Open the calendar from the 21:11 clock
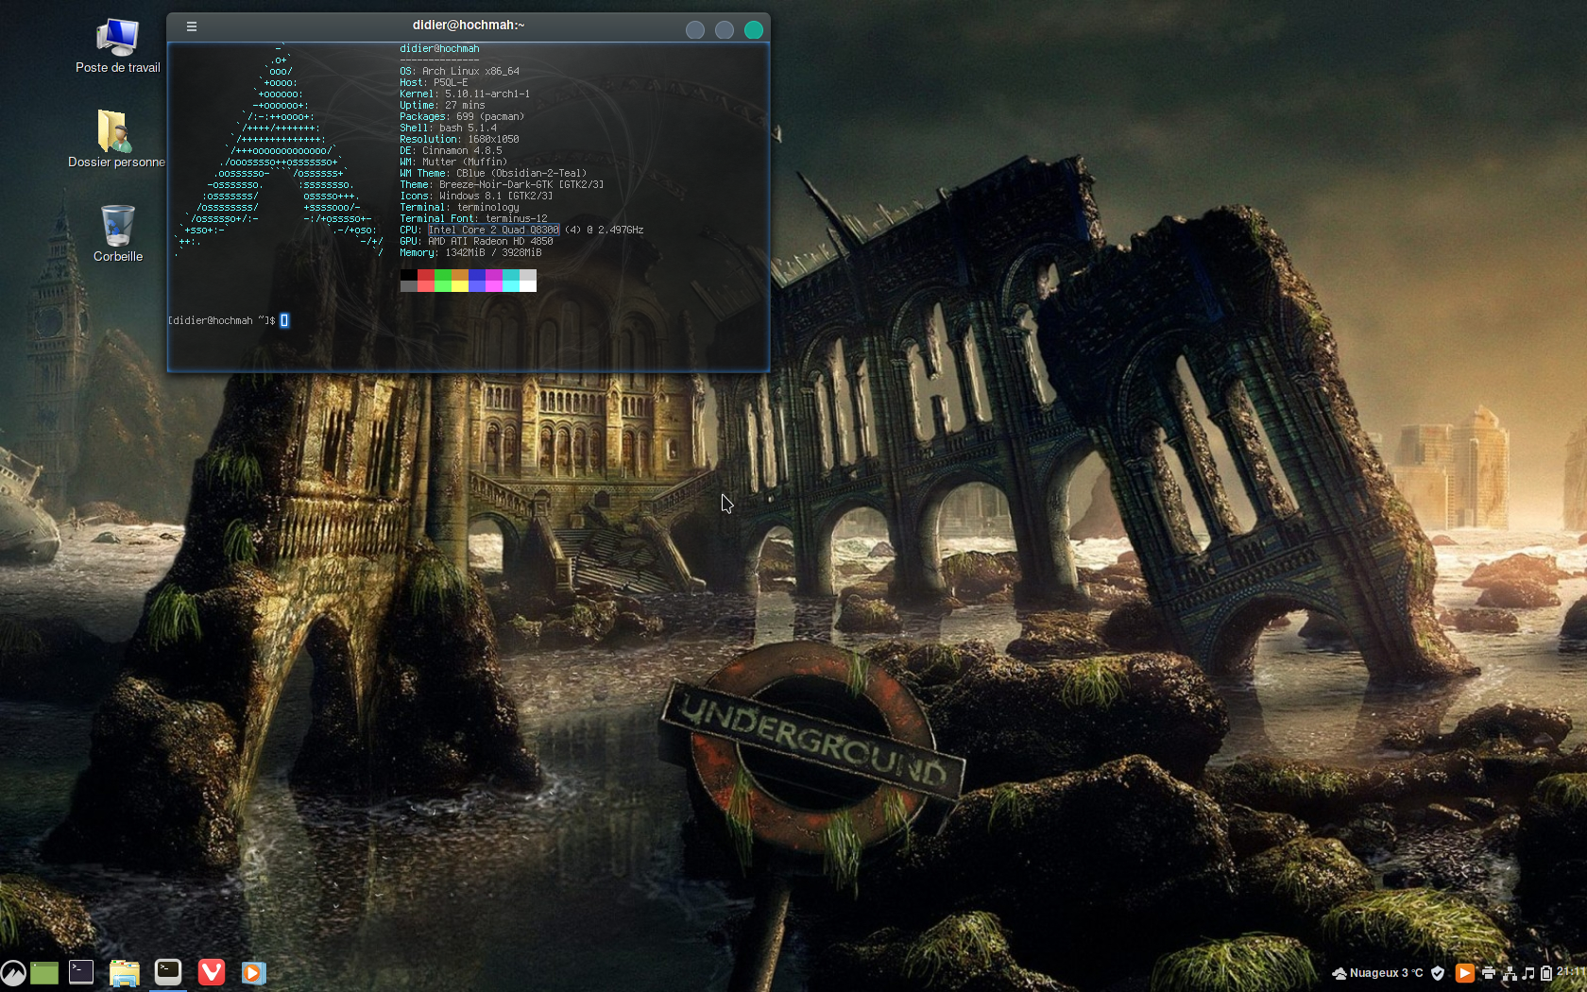The height and width of the screenshot is (992, 1587). [x=1572, y=972]
